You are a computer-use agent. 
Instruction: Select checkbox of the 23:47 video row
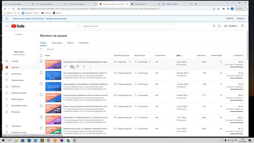click(41, 73)
